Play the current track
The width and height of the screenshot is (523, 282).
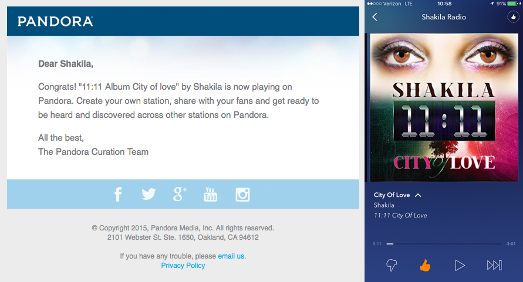pos(460,266)
